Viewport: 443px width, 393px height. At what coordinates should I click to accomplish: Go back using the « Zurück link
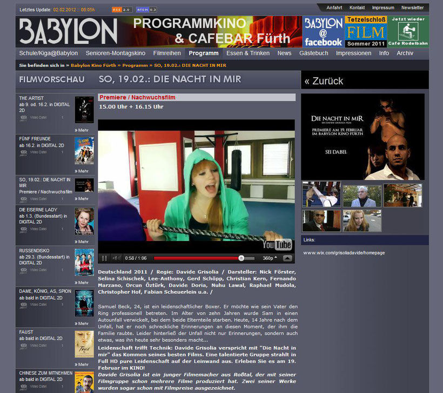pos(324,81)
